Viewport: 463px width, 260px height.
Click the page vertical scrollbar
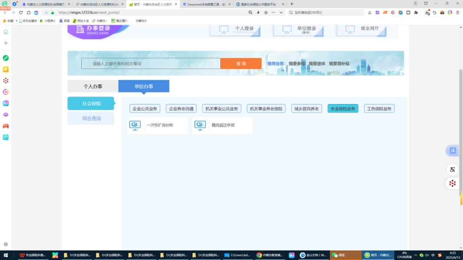tap(461, 130)
